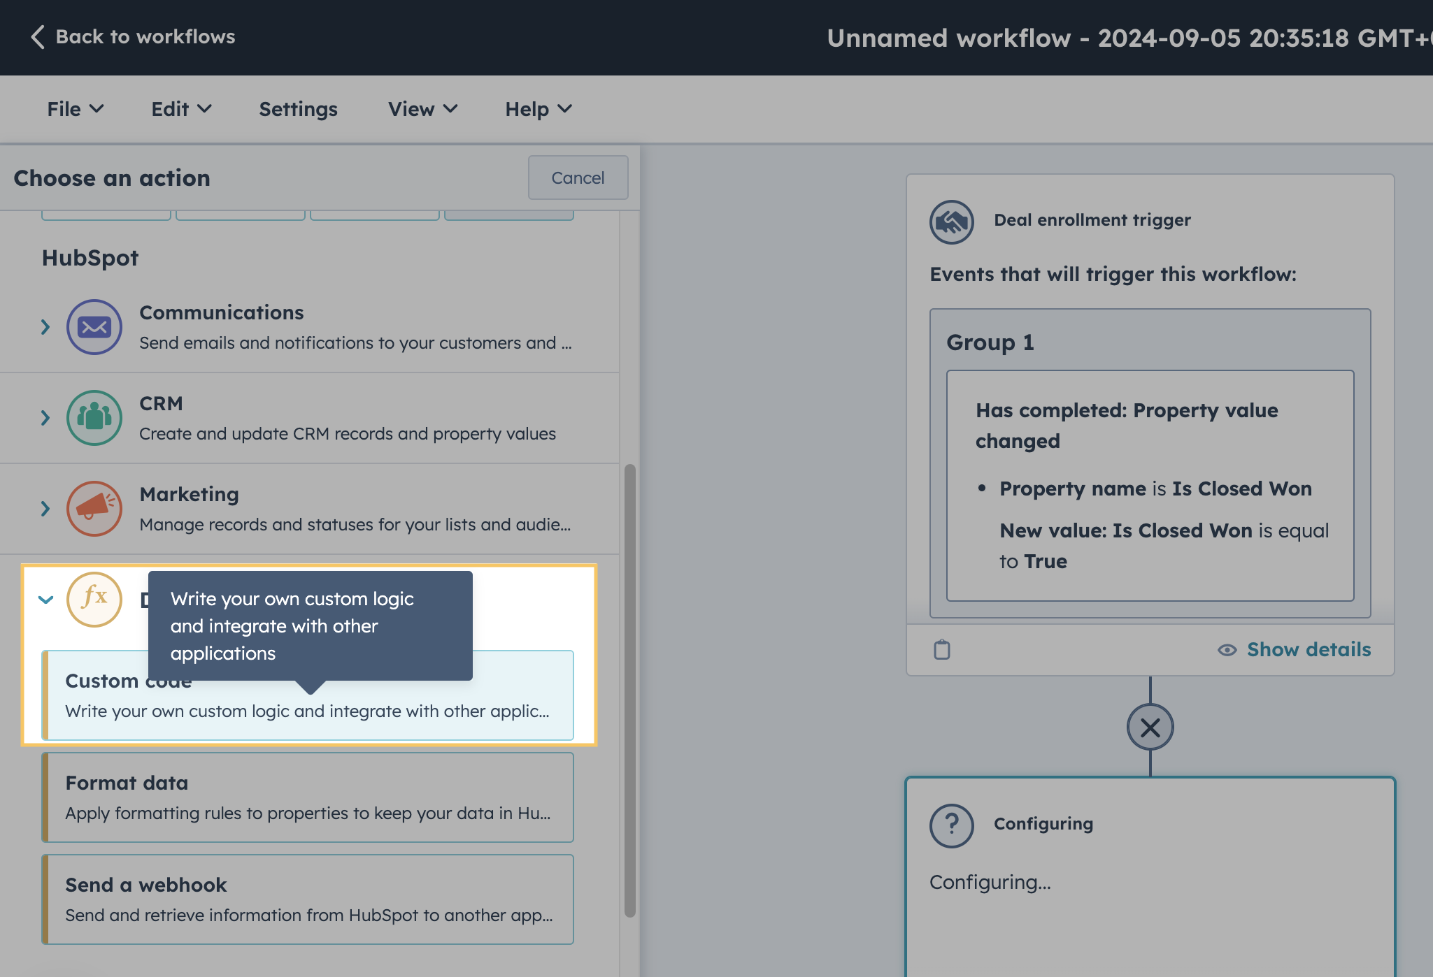Viewport: 1433px width, 977px height.
Task: Click the CRM heading text
Action: click(161, 403)
